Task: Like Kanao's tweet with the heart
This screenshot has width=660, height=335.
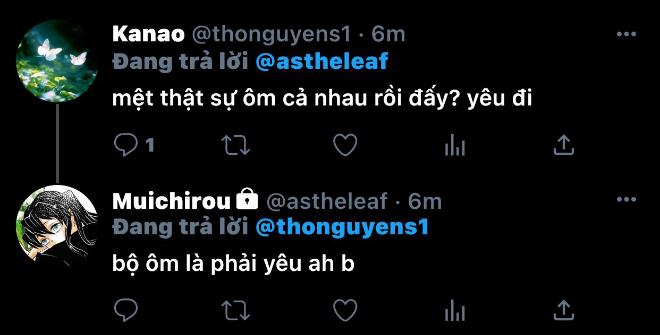Action: [x=345, y=145]
